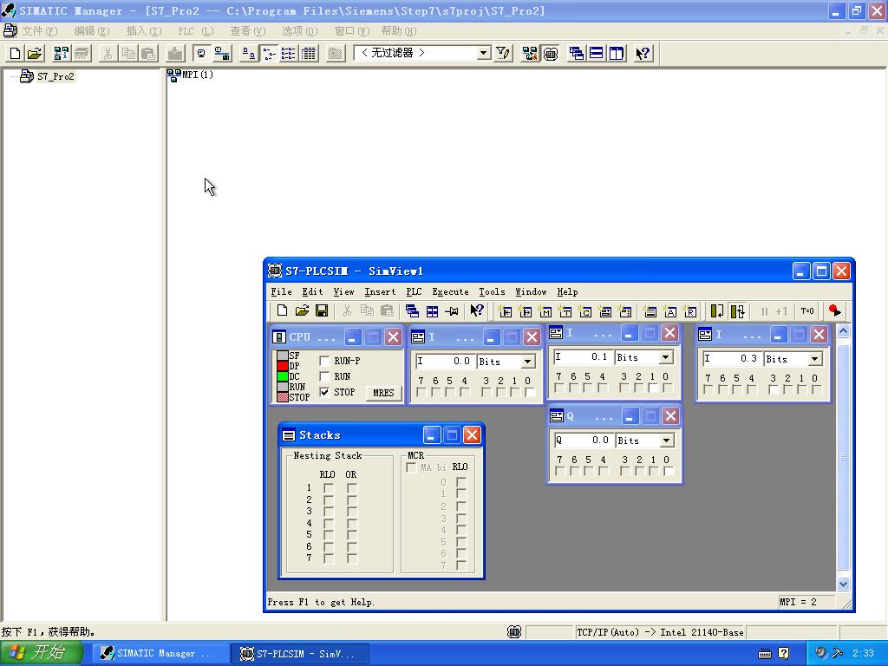
Task: Toggle bit 1 checkbox of input I 0.1
Action: coord(653,388)
